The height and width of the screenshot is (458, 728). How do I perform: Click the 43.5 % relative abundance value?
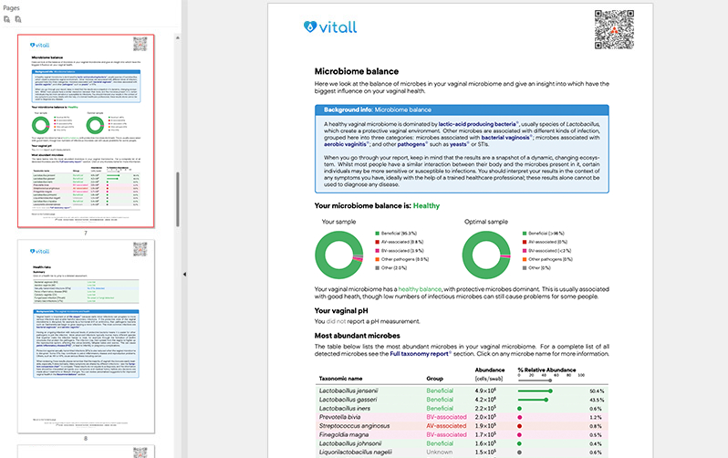coord(597,400)
